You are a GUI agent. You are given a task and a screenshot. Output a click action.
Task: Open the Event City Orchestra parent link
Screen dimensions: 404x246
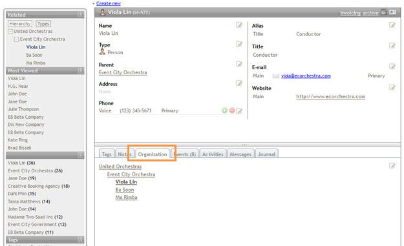click(123, 72)
